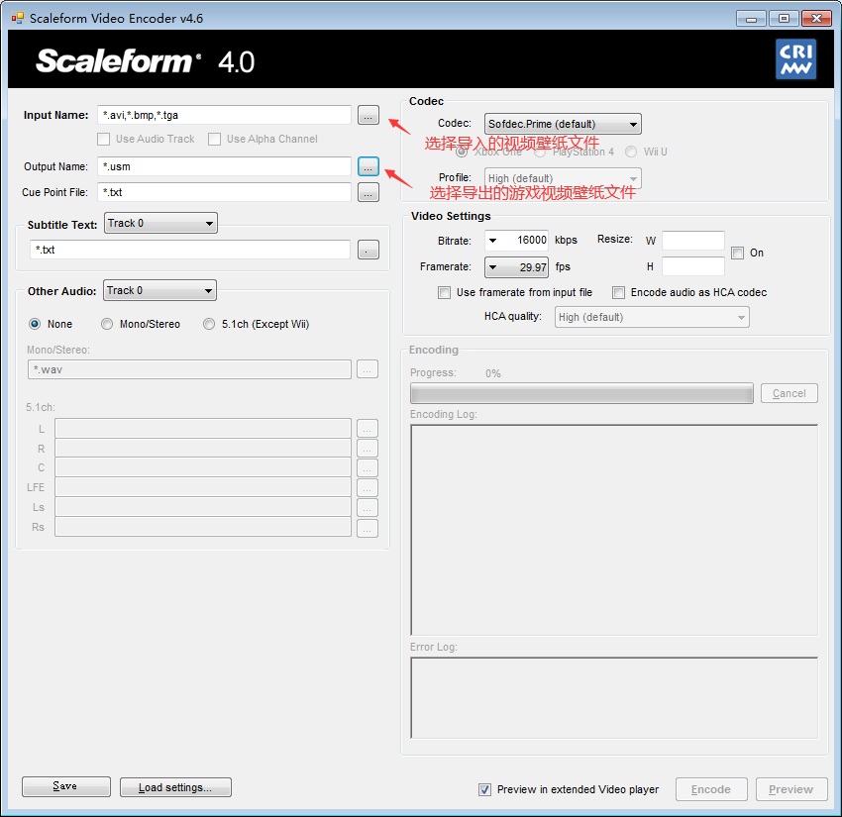Browse for 5.1ch C channel file
The height and width of the screenshot is (817, 842).
pos(368,468)
